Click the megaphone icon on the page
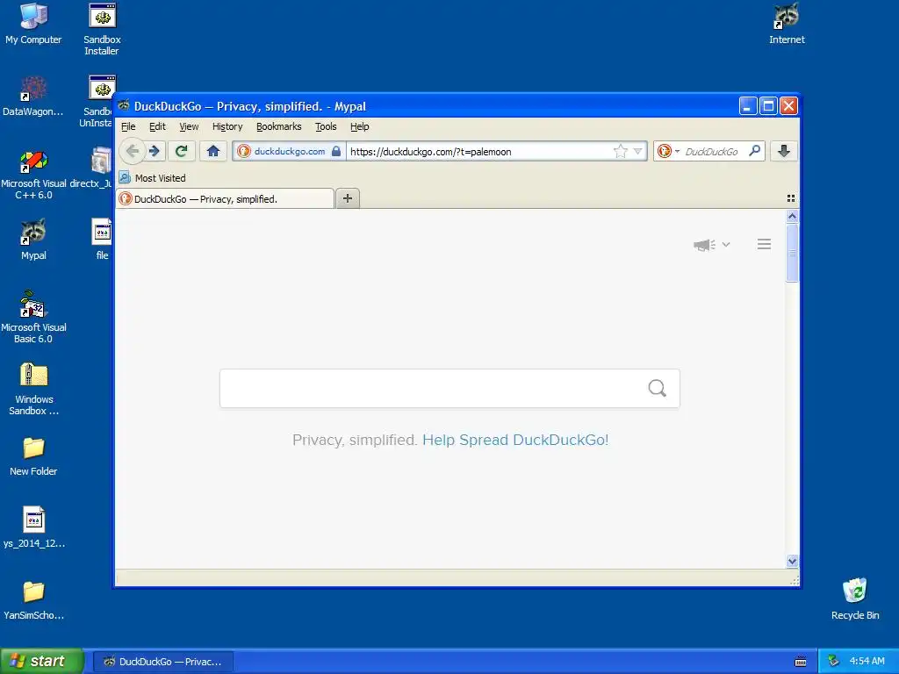Viewport: 899px width, 674px height. pyautogui.click(x=705, y=245)
